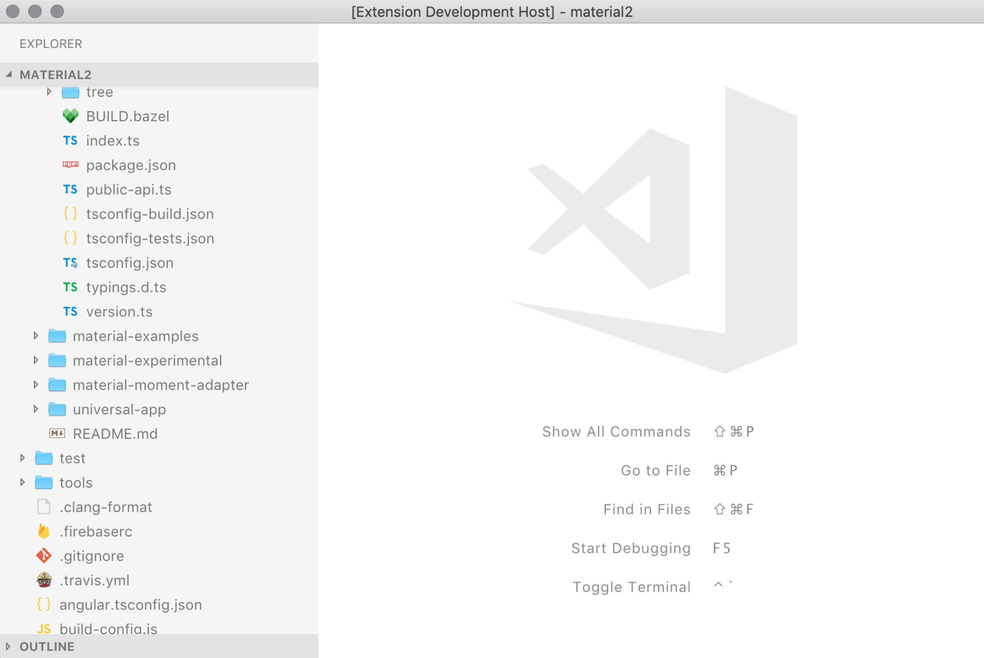This screenshot has height=658, width=984.
Task: Expand the test folder arrow
Action: coord(22,458)
